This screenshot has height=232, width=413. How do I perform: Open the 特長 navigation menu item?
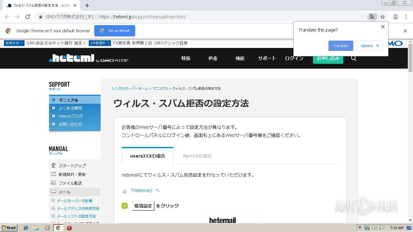point(186,58)
